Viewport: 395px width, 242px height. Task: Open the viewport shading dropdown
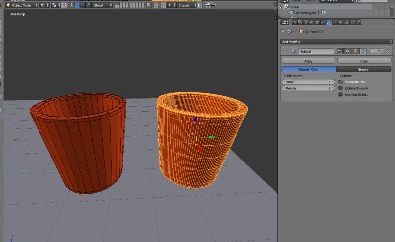pos(44,5)
